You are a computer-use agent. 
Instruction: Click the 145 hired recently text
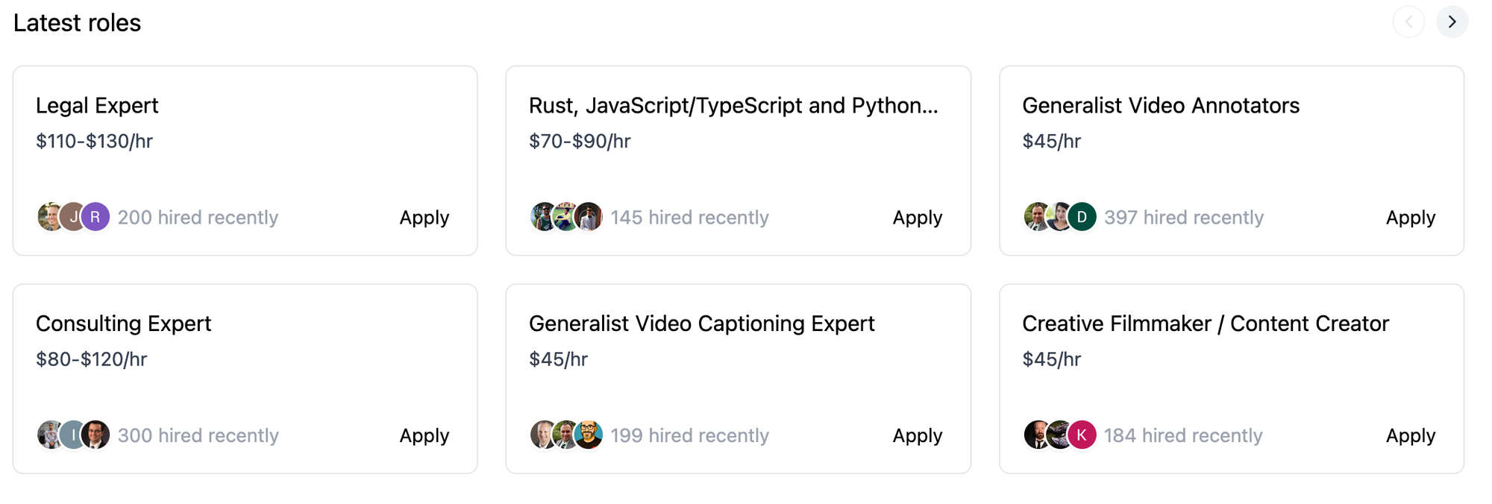689,218
